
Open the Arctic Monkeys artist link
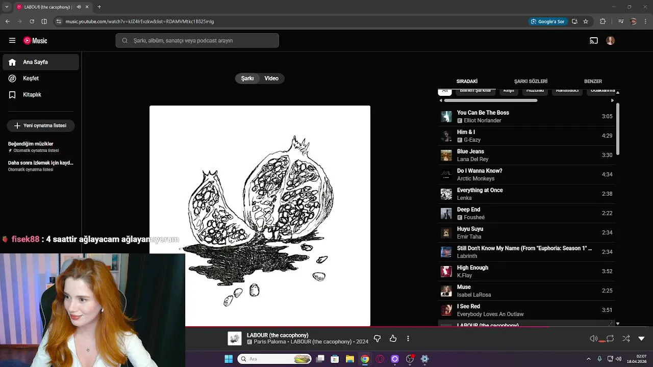pos(475,179)
